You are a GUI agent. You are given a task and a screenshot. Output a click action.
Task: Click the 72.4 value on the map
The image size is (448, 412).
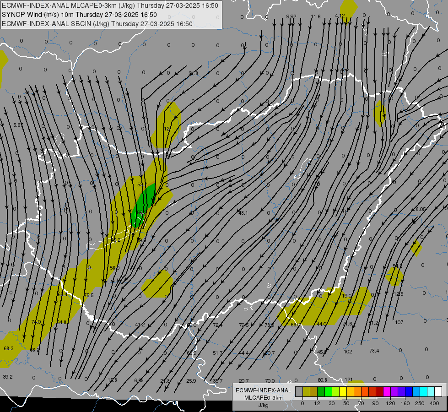[217, 325]
